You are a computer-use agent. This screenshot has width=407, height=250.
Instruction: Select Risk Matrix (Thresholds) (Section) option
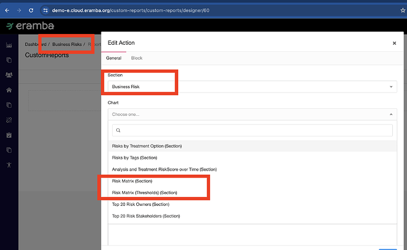coord(252,192)
